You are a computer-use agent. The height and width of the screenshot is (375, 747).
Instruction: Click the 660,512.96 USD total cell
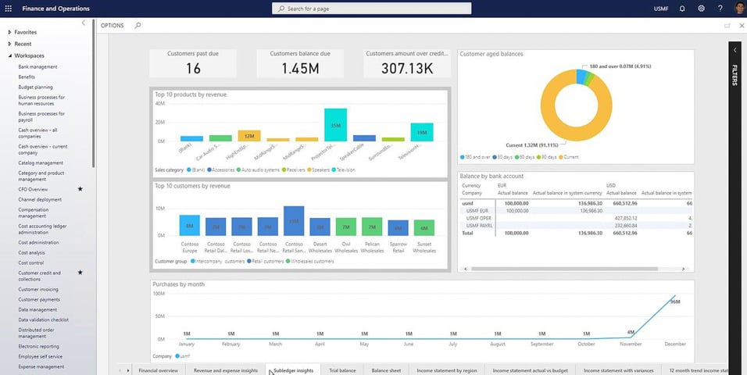click(x=624, y=233)
